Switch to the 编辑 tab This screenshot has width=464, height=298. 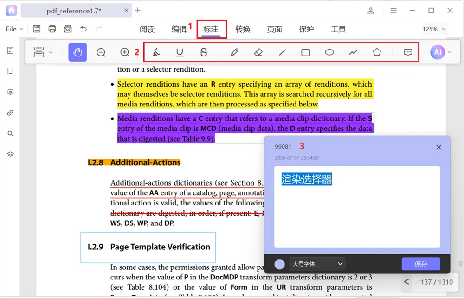[179, 29]
